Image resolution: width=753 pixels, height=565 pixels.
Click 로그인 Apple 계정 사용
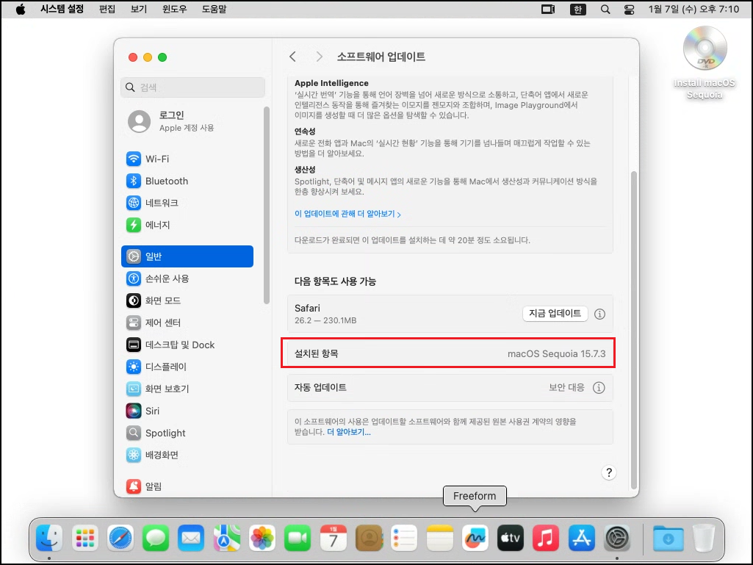(x=187, y=121)
